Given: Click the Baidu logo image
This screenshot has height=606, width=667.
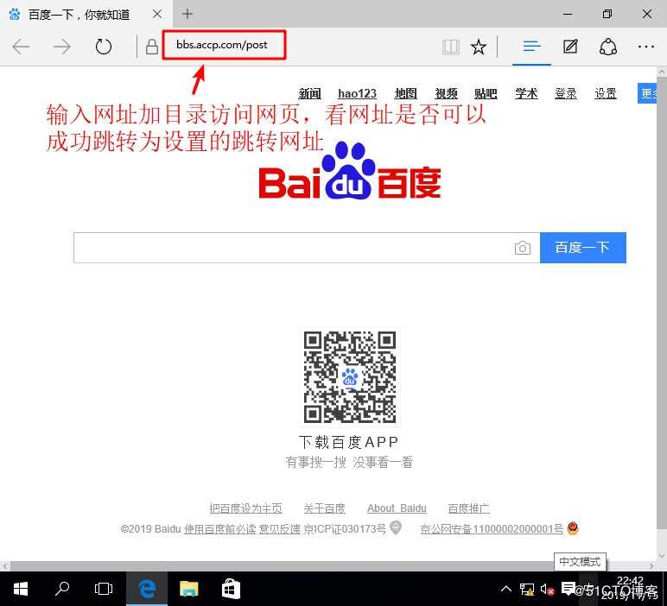Looking at the screenshot, I should click(350, 171).
